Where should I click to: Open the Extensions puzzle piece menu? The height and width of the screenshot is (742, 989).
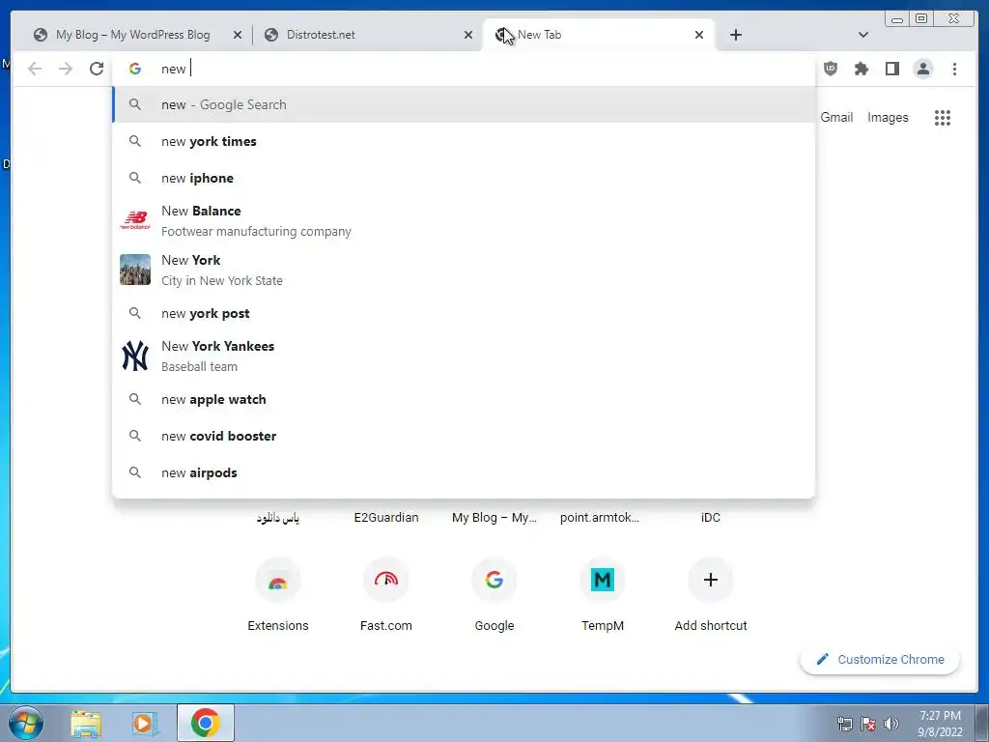point(861,69)
